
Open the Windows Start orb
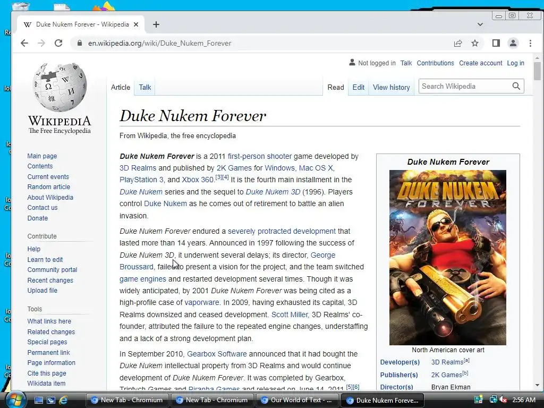15,400
